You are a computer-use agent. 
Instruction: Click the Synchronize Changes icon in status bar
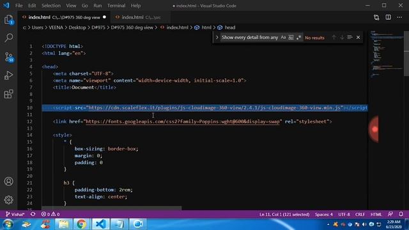(33, 215)
